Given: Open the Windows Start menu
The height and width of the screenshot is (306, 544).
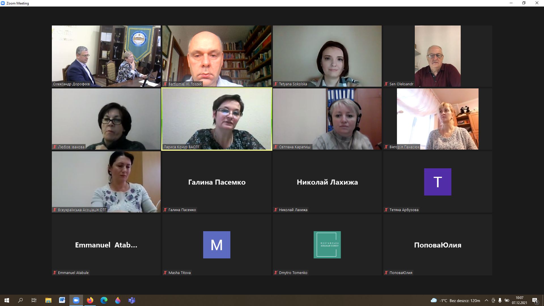Looking at the screenshot, I should click(x=7, y=300).
